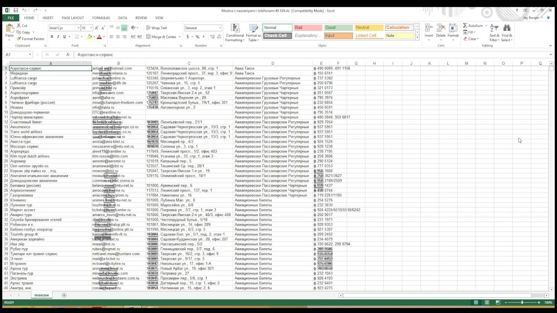The width and height of the screenshot is (557, 313).
Task: Toggle italic formatting
Action: click(58, 37)
